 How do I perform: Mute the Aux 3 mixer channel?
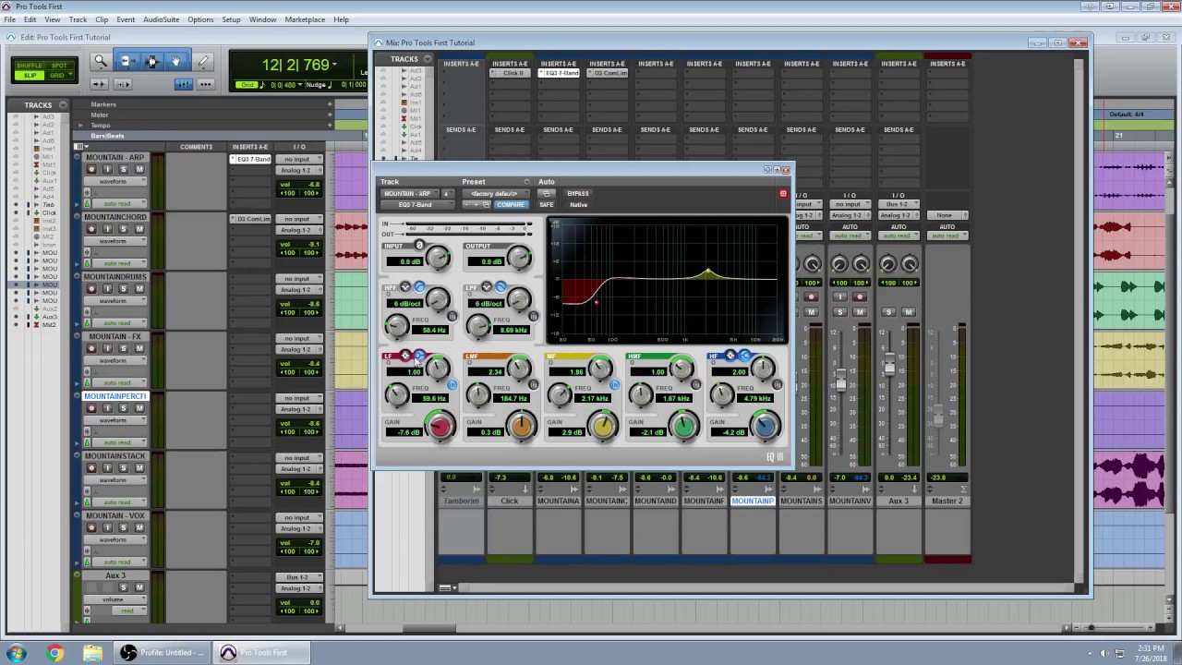[x=909, y=312]
